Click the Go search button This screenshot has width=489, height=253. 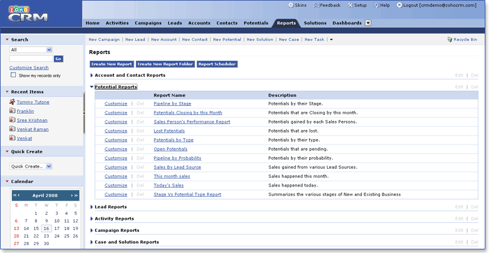pyautogui.click(x=58, y=59)
